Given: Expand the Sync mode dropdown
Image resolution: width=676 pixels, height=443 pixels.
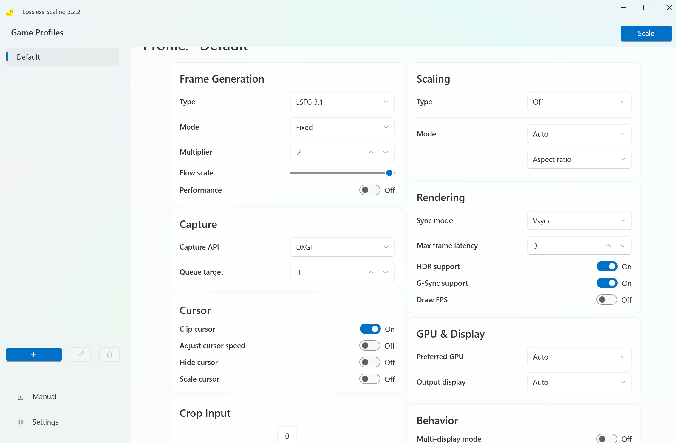Looking at the screenshot, I should [x=579, y=221].
